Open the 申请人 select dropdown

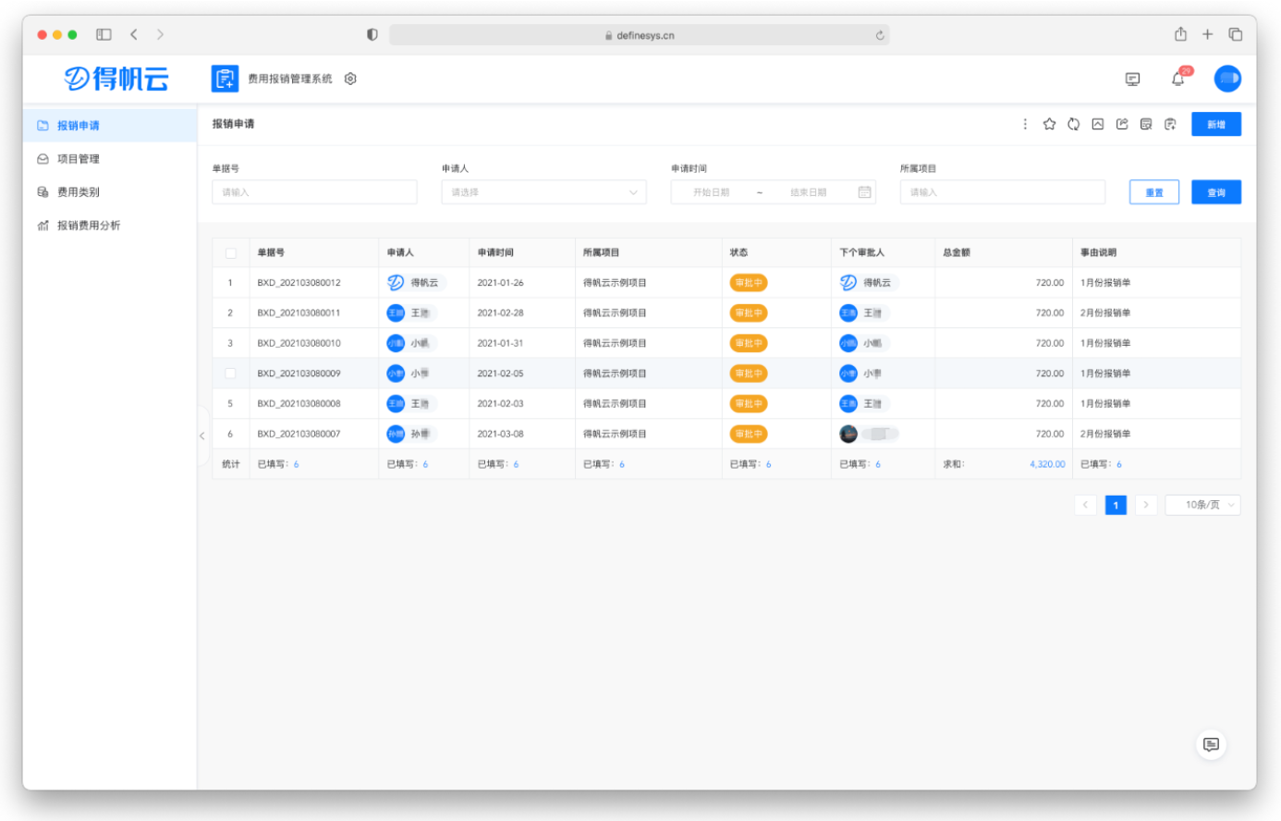[543, 192]
